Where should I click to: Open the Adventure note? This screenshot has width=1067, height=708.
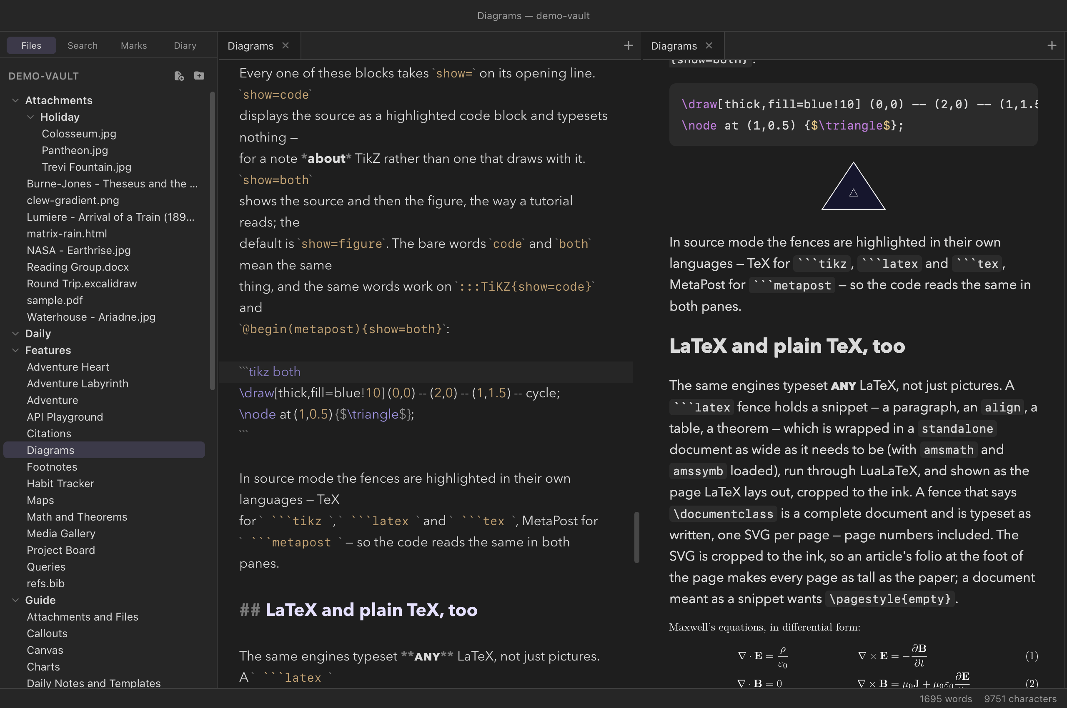tap(53, 401)
